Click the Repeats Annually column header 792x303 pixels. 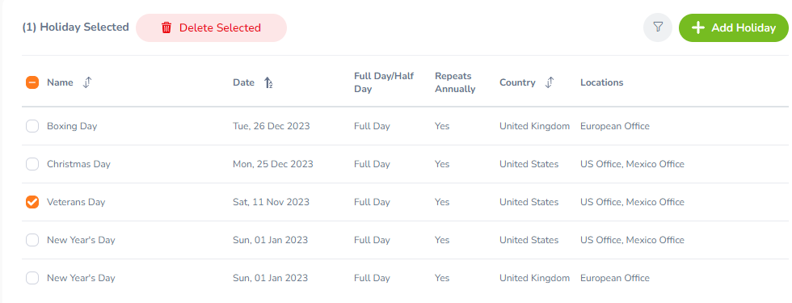click(455, 82)
